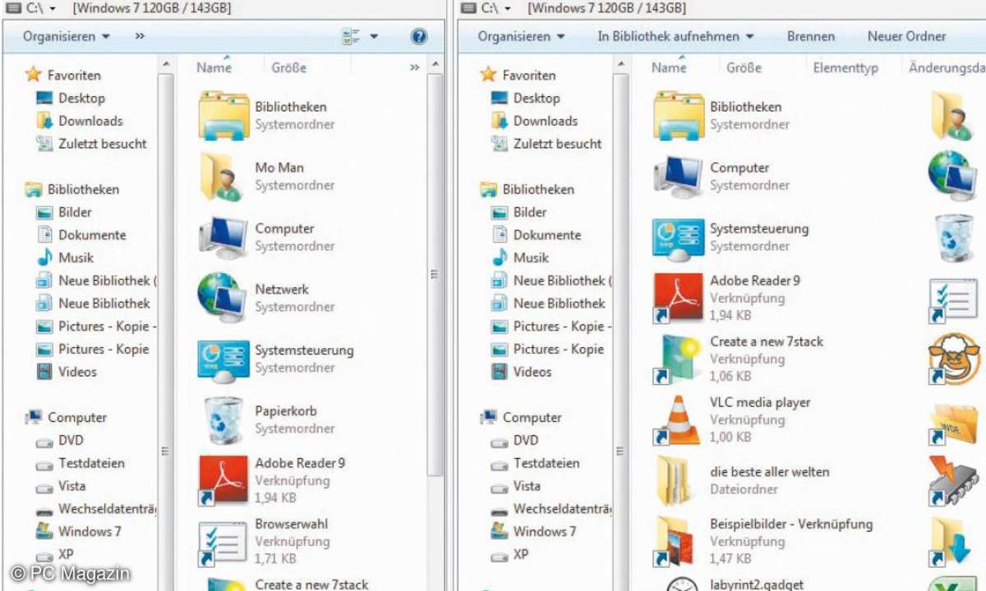
Task: Open view options dropdown arrow, left toolbar
Action: pos(374,36)
